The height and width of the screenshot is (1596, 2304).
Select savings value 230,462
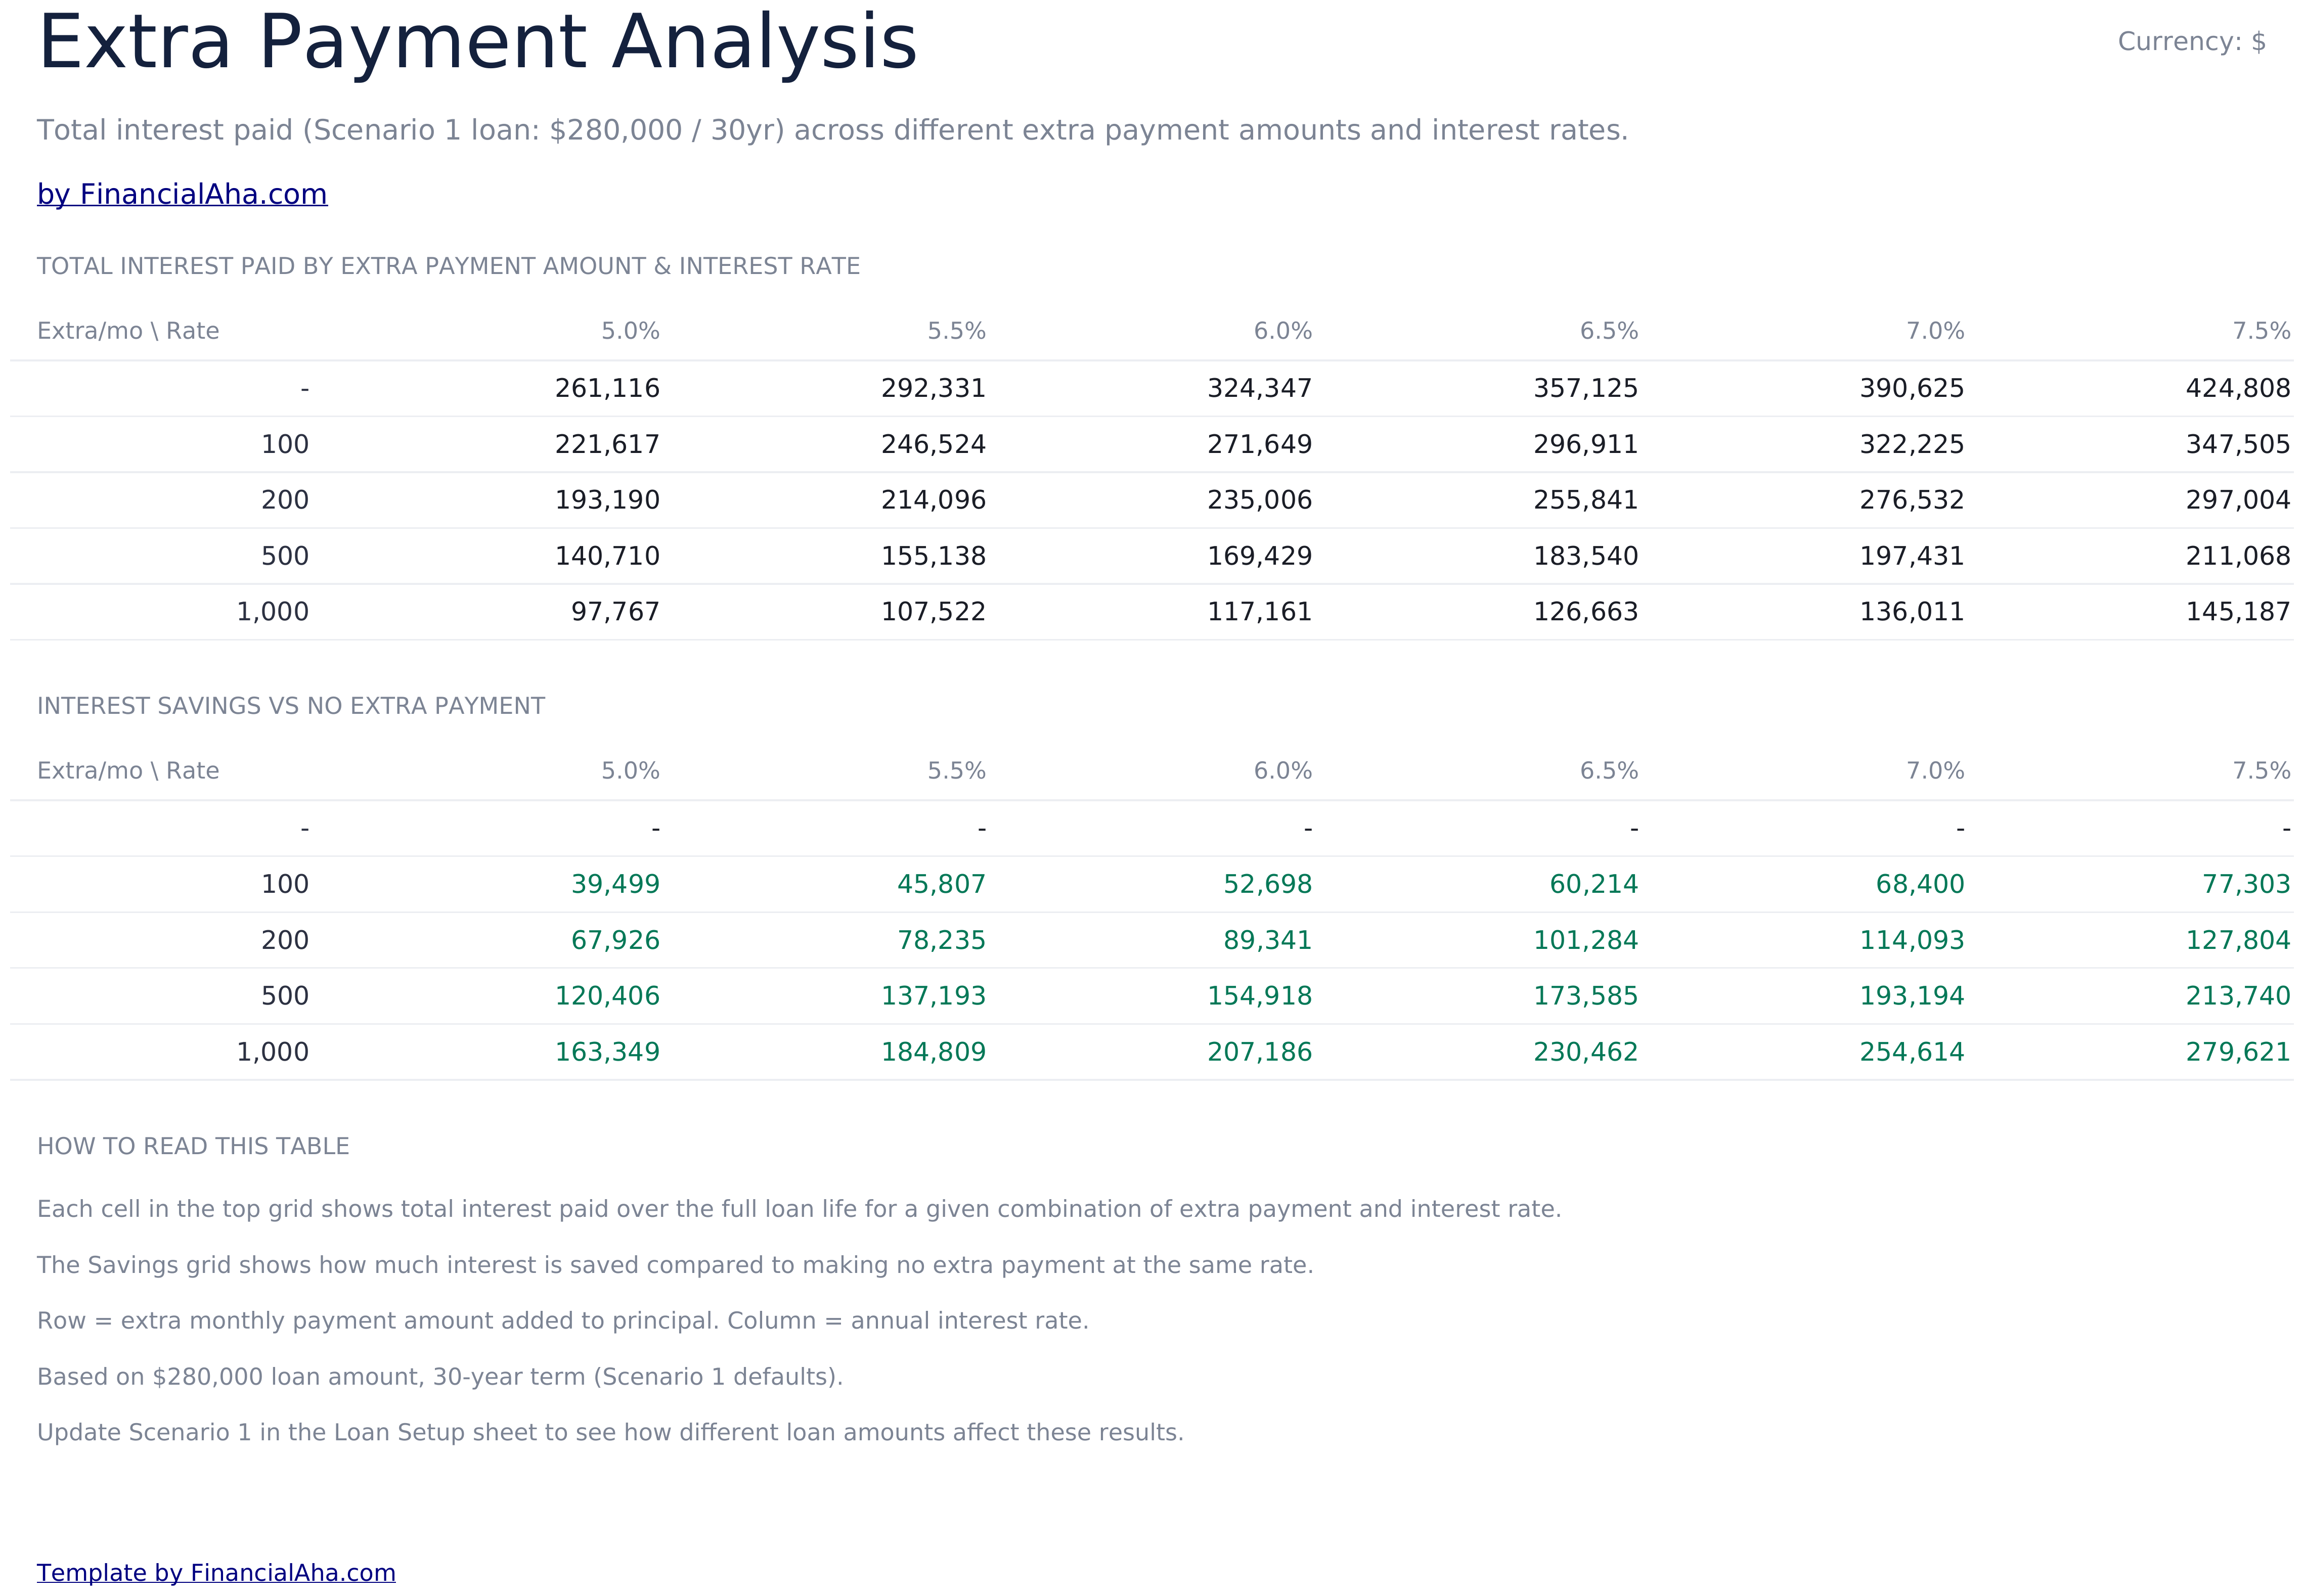pos(1586,1052)
